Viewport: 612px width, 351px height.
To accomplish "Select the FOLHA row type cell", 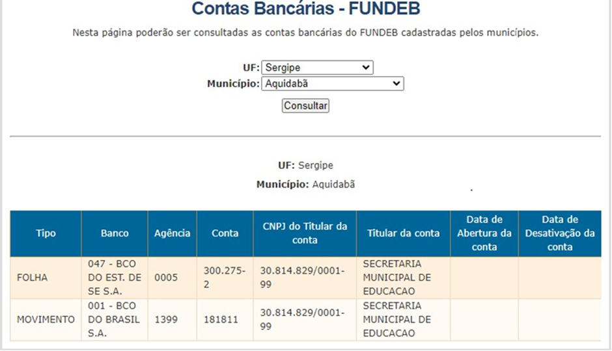I will 46,278.
